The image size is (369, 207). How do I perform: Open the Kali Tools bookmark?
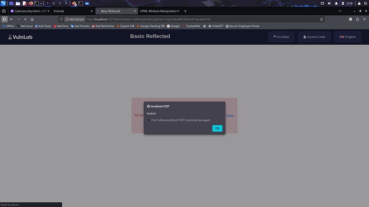pyautogui.click(x=43, y=26)
